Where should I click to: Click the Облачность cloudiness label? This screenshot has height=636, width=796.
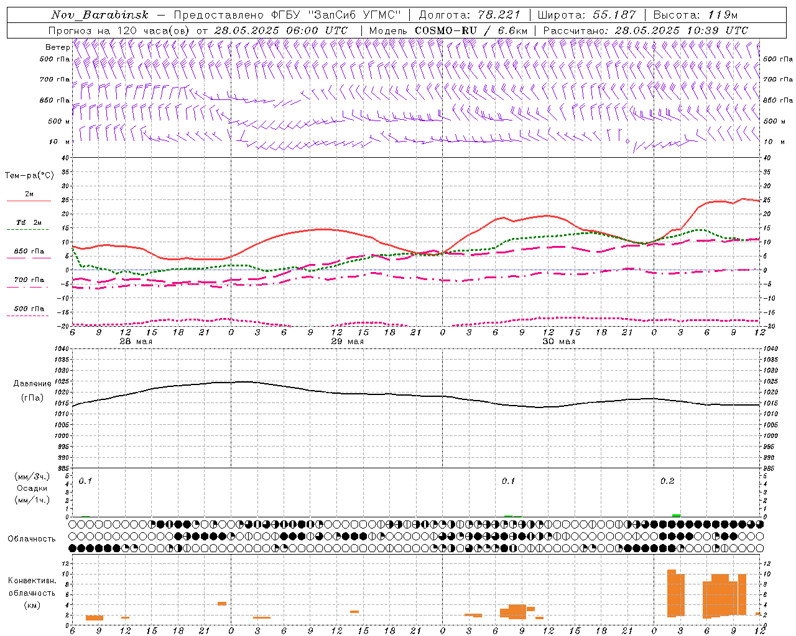[x=32, y=539]
